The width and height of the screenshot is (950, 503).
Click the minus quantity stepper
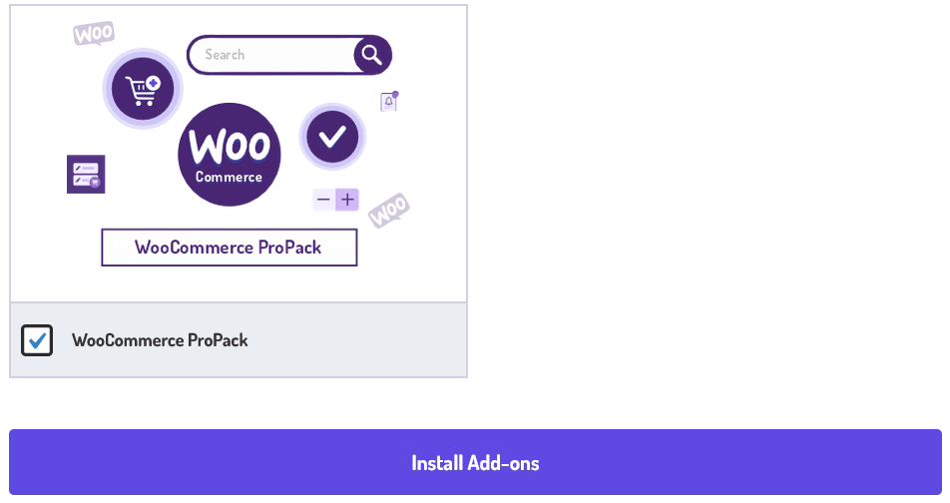323,200
